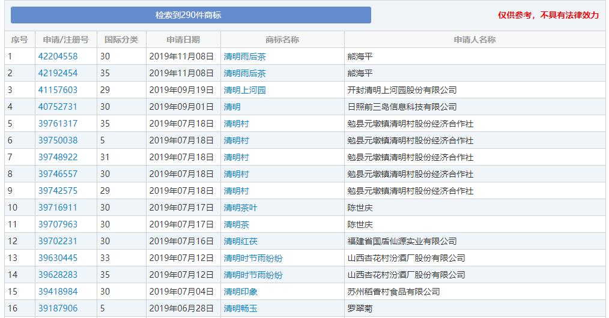This screenshot has width=609, height=318.
Task: Open trademark 清明村 in row 5
Action: pyautogui.click(x=236, y=124)
